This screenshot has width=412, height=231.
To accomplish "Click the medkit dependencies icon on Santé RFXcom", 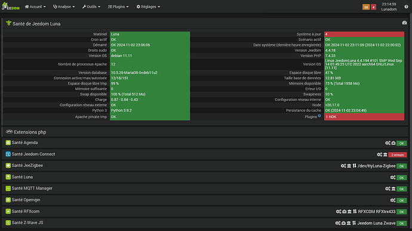I will pyautogui.click(x=344, y=211).
